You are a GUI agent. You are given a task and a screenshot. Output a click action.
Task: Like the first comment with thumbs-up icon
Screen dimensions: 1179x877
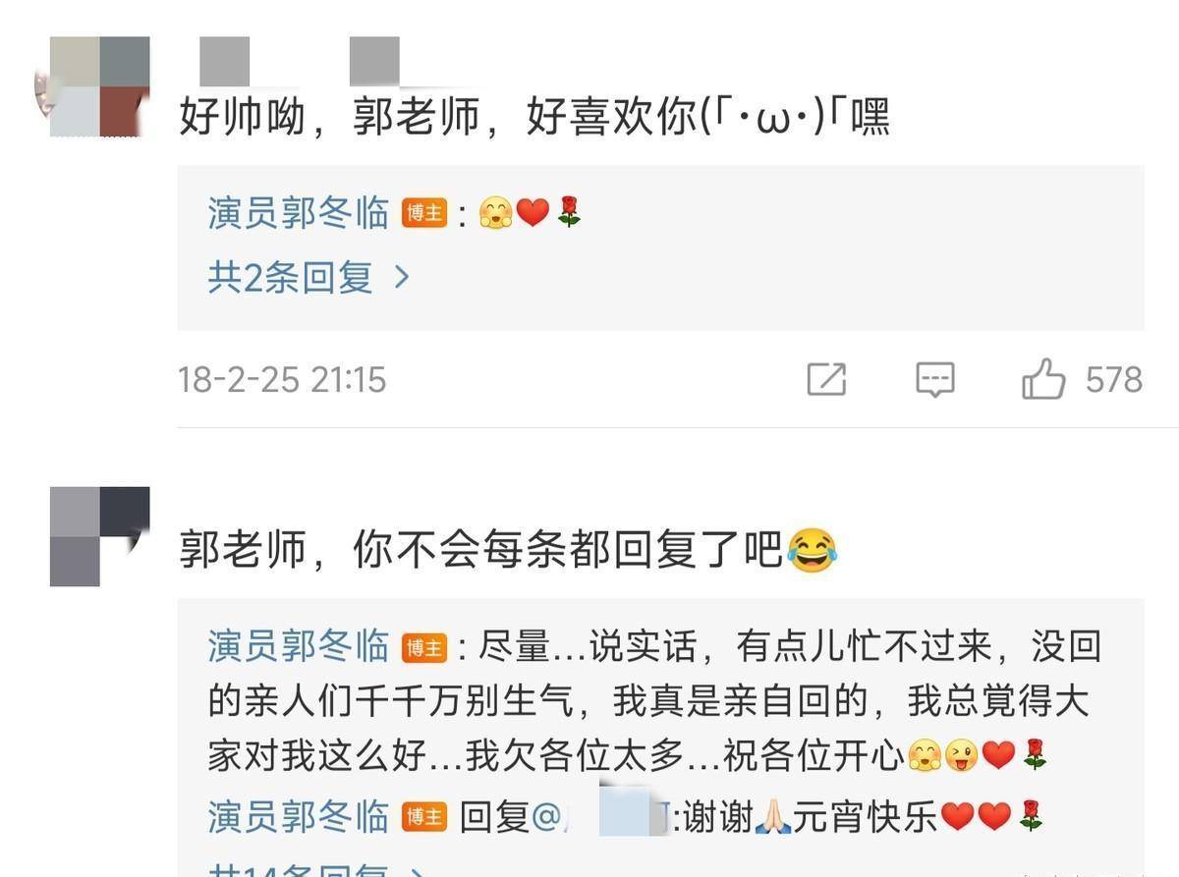coord(1043,378)
